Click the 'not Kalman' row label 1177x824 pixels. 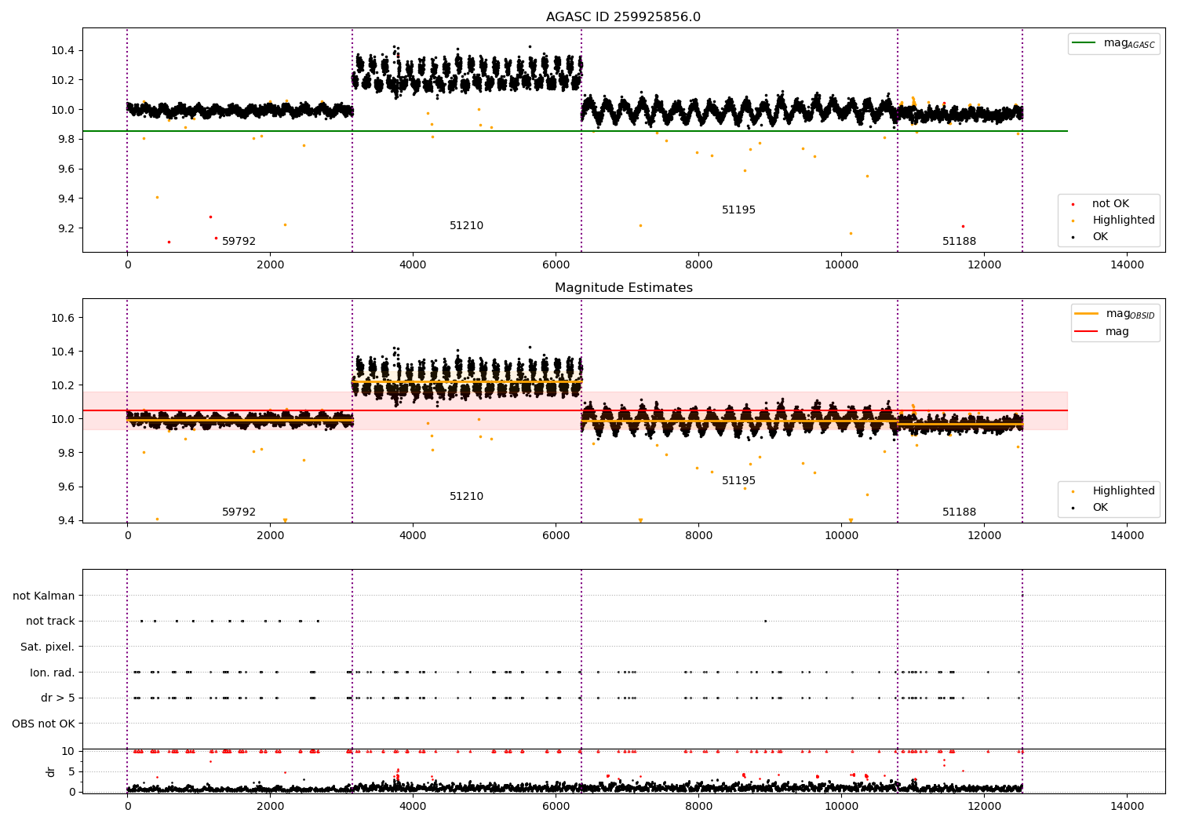point(44,596)
